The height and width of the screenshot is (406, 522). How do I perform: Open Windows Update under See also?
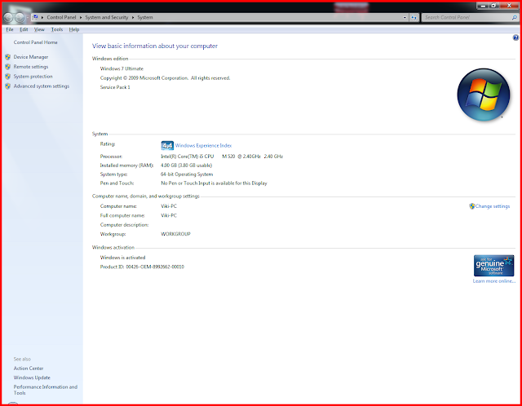(32, 377)
